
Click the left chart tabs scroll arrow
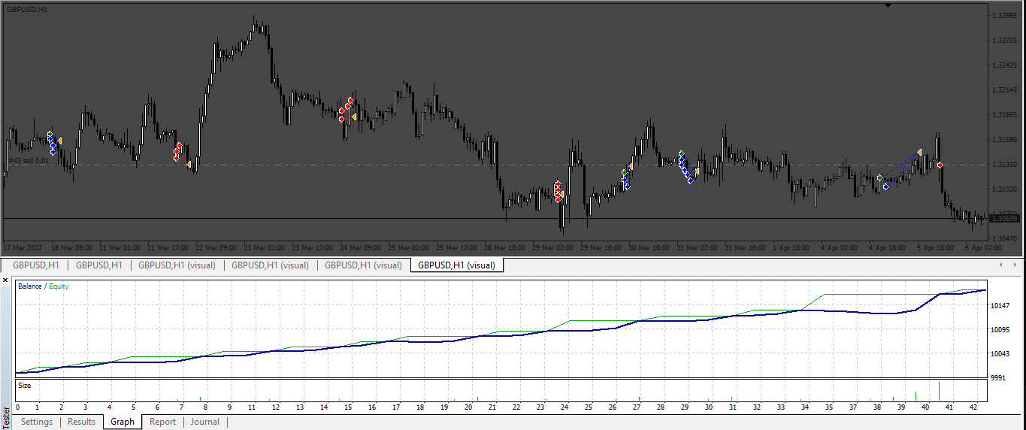point(1000,265)
